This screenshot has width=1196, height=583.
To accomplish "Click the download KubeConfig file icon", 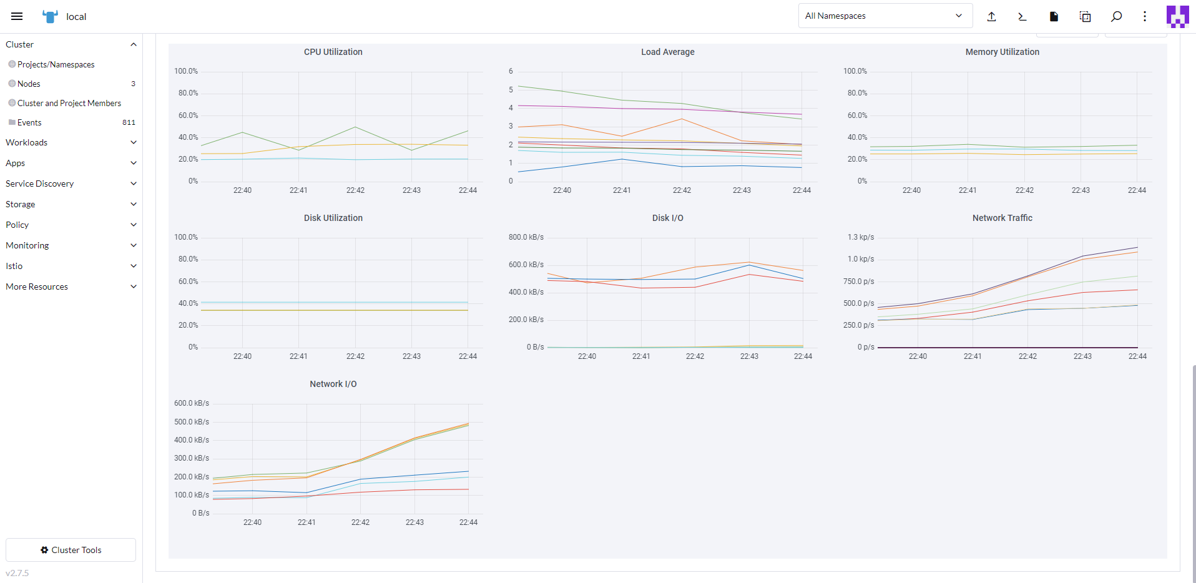I will pos(1054,16).
